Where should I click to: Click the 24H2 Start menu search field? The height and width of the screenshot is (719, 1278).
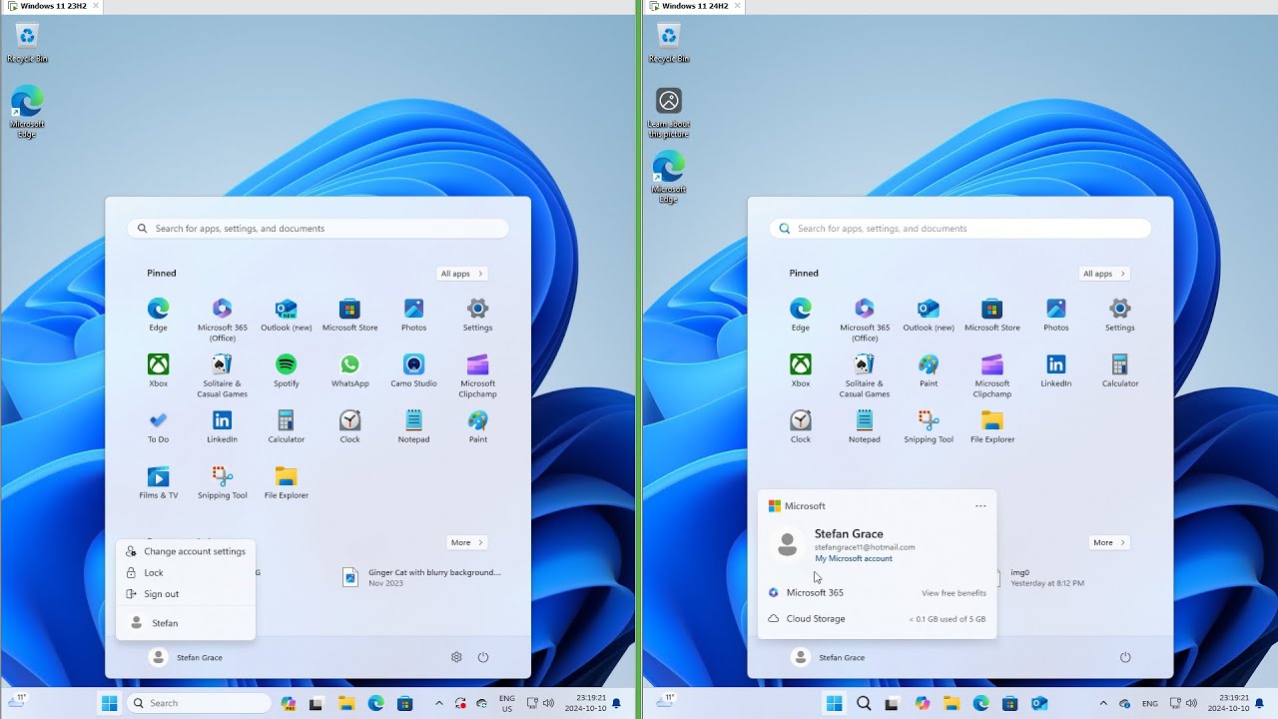click(959, 229)
